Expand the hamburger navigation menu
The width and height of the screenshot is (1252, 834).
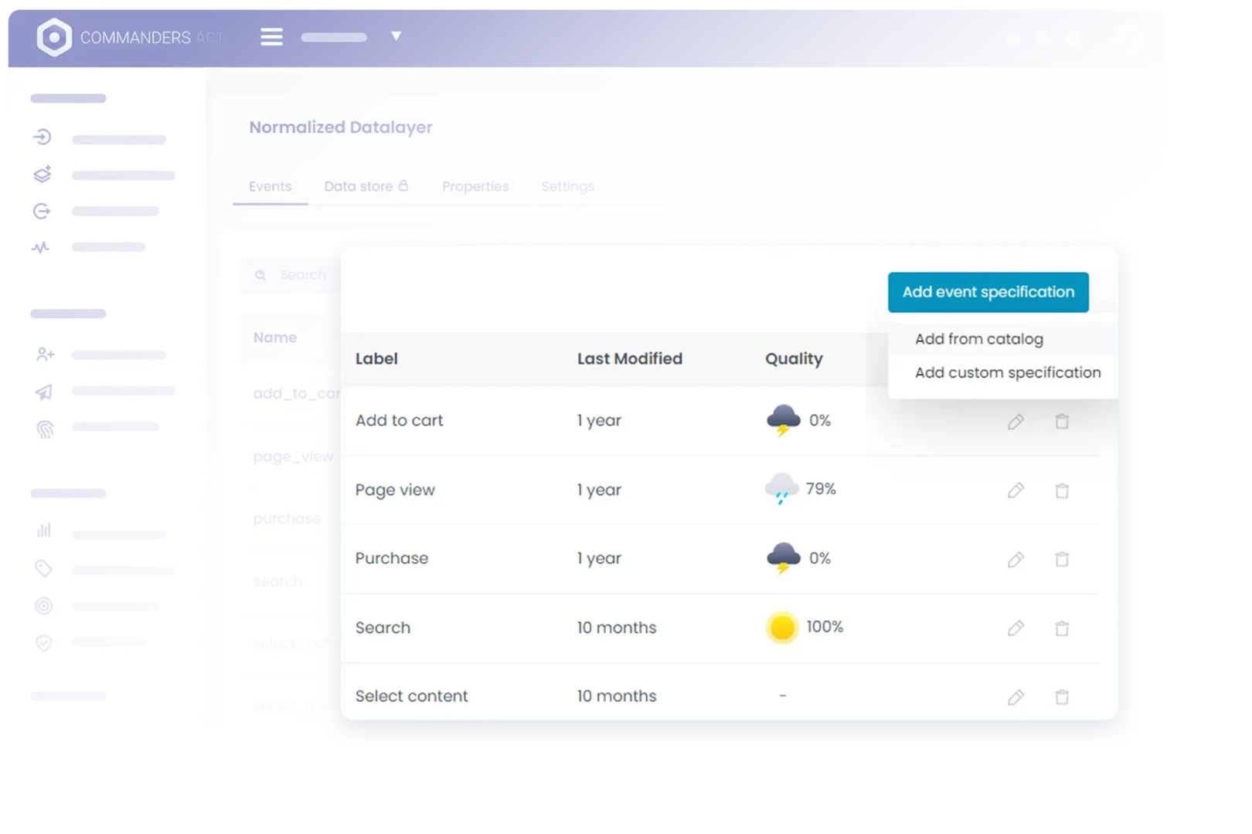[271, 36]
